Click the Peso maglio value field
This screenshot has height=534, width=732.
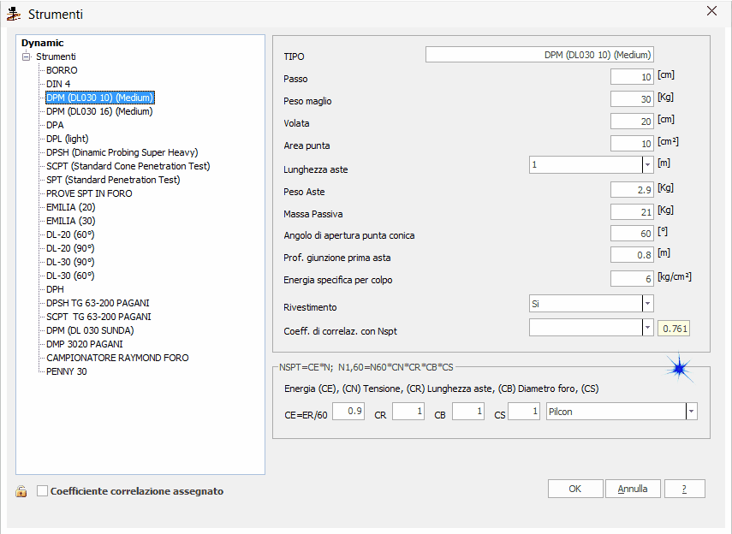point(632,99)
